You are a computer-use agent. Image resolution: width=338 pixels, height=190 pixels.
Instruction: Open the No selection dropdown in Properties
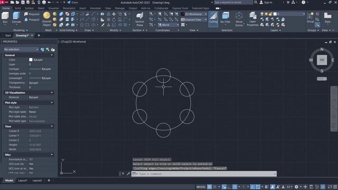[x=21, y=50]
